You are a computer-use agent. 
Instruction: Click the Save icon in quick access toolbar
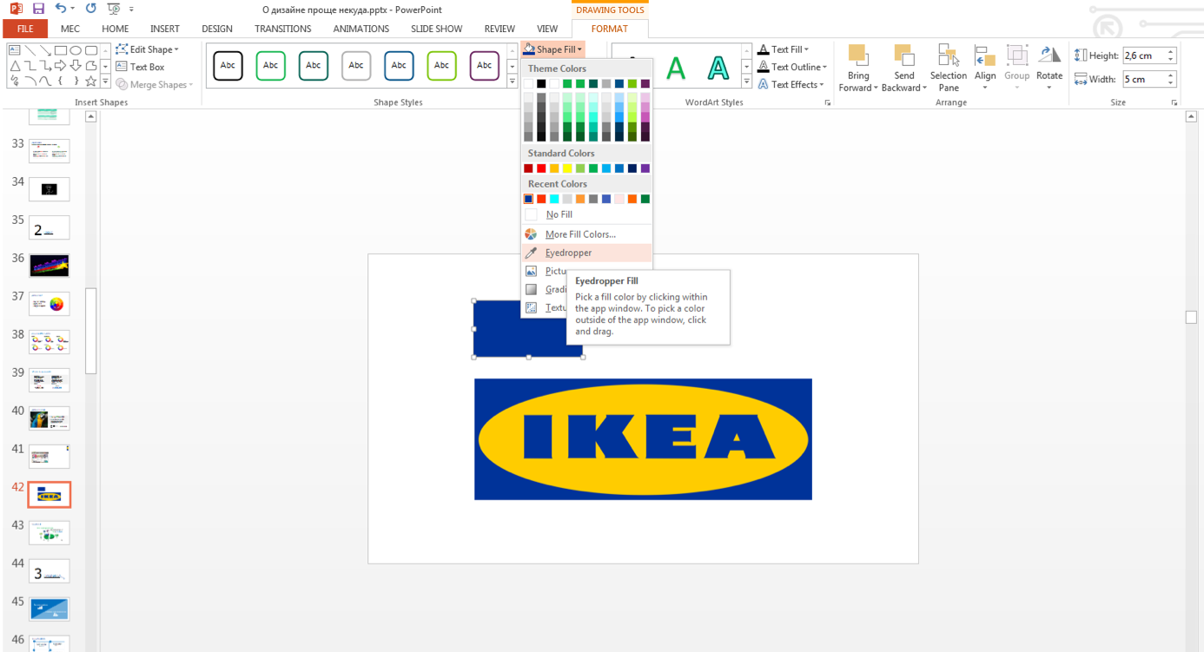pyautogui.click(x=39, y=9)
